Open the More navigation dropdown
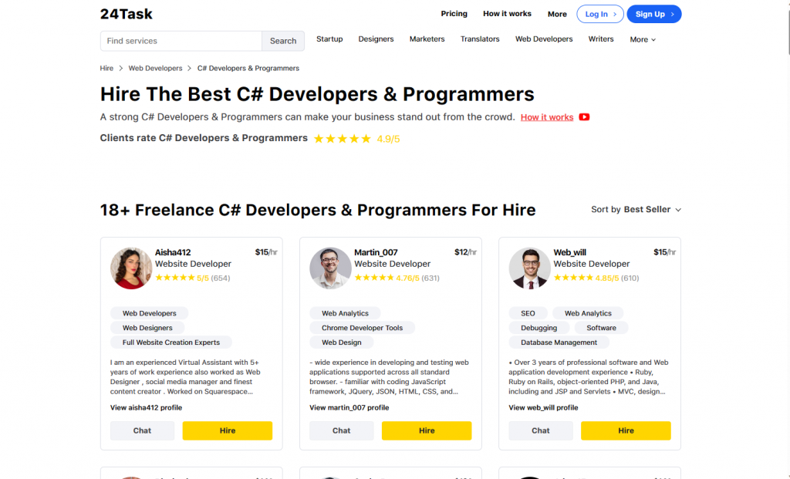The height and width of the screenshot is (479, 790). point(643,39)
